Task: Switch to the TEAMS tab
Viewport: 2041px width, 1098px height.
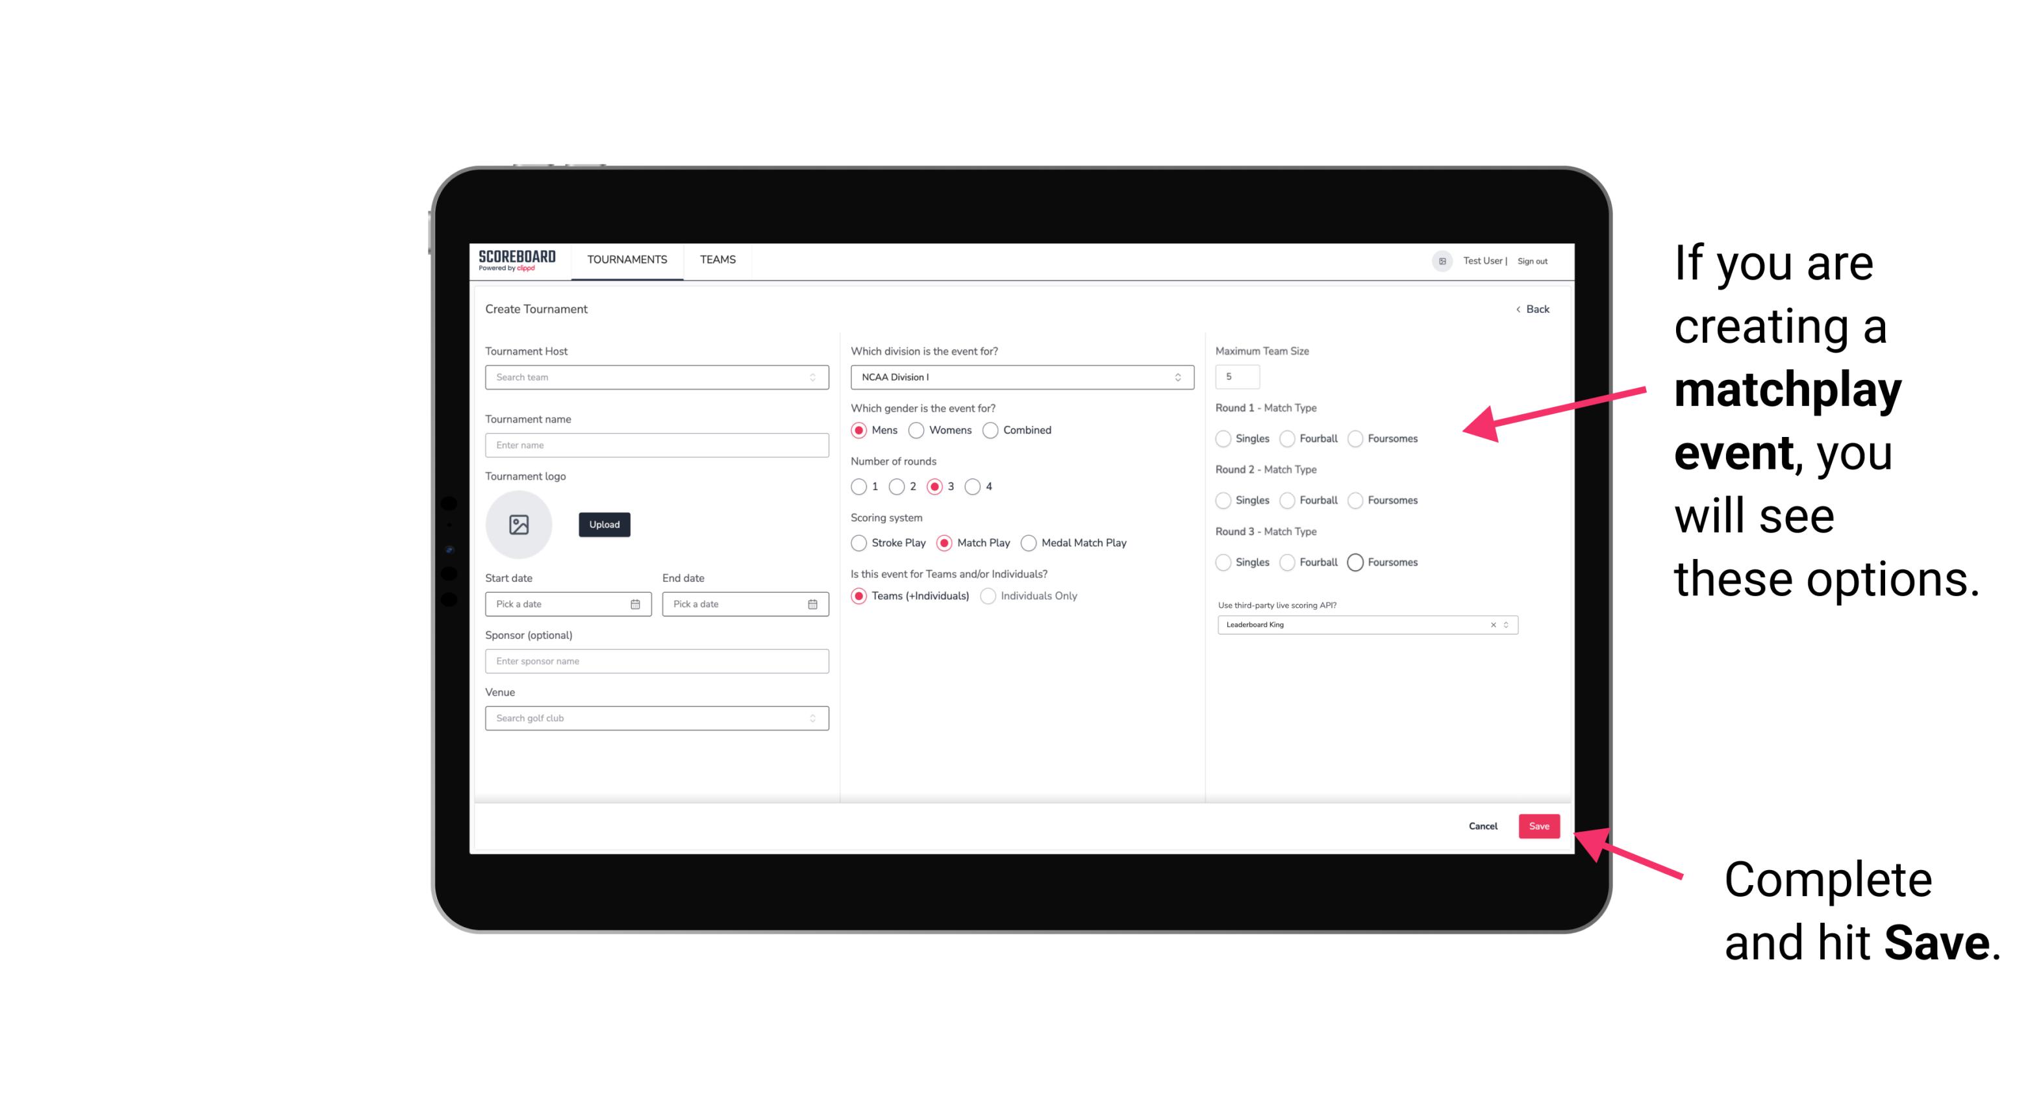Action: [x=716, y=260]
